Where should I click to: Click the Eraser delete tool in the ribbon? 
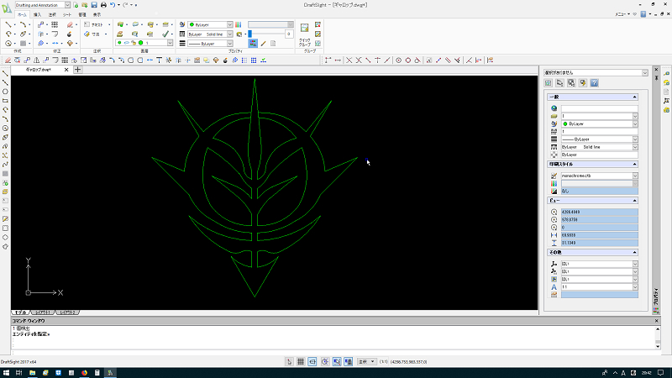click(70, 25)
